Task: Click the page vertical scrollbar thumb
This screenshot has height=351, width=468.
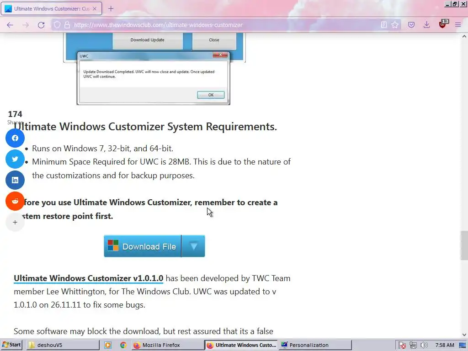Action: tap(464, 245)
